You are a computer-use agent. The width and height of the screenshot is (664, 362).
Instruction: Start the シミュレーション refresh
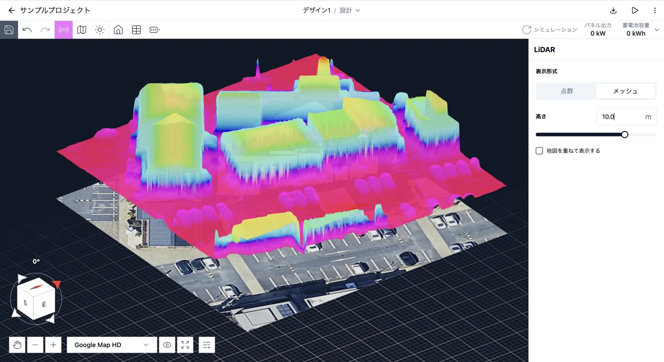(550, 30)
